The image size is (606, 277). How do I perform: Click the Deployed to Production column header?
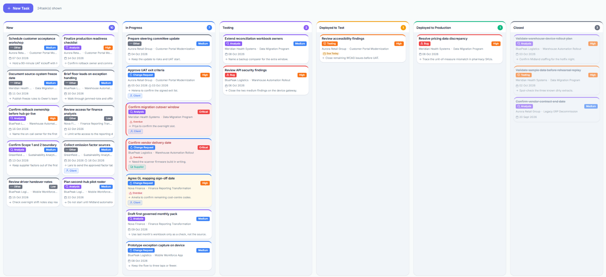tap(460, 28)
